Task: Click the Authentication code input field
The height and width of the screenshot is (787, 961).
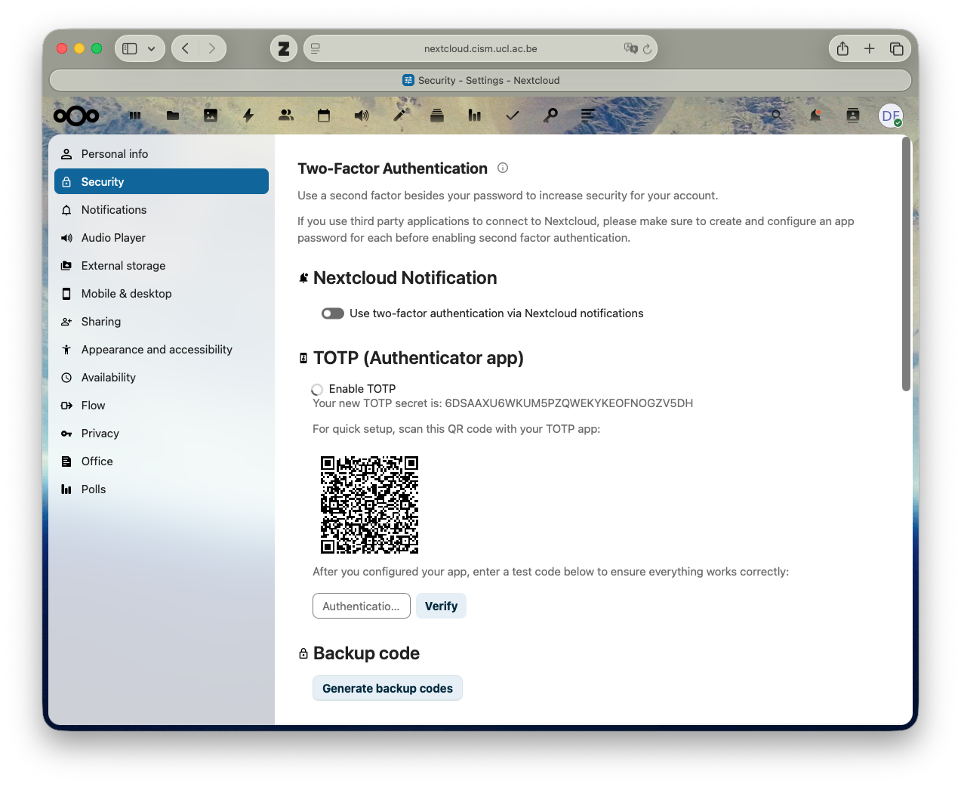Action: [x=362, y=606]
